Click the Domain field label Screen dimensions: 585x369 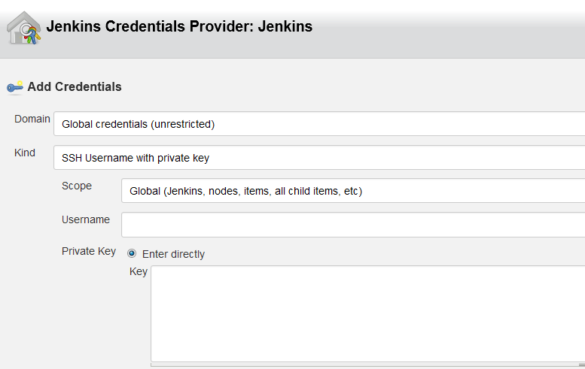click(x=32, y=119)
